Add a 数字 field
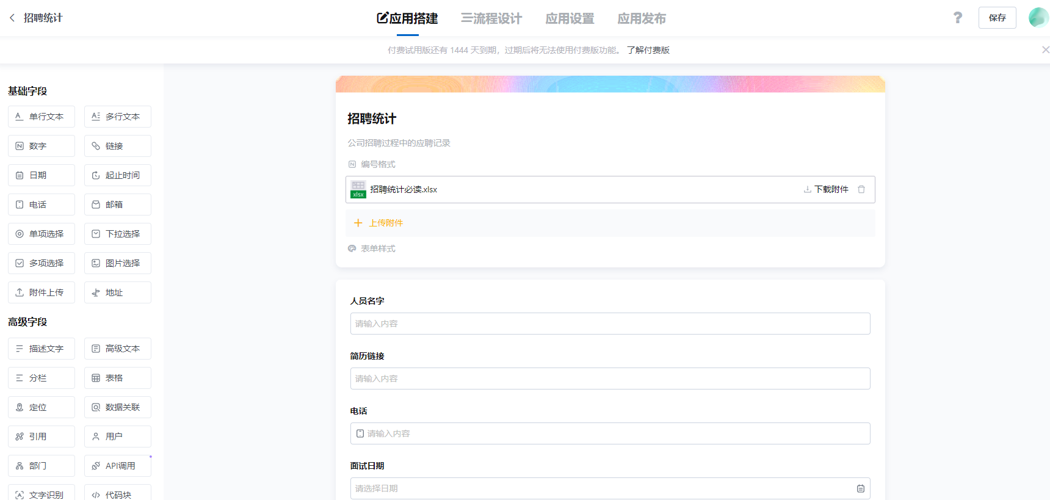 (x=42, y=146)
